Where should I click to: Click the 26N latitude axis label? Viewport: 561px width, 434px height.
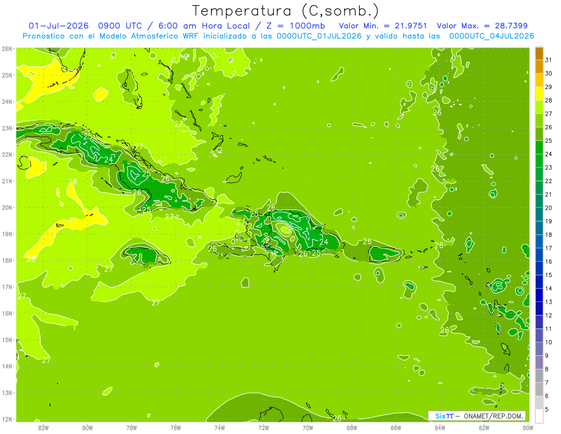[x=7, y=49]
